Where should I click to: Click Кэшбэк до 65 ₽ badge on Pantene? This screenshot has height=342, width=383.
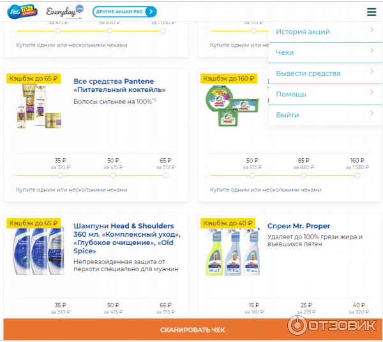point(33,78)
